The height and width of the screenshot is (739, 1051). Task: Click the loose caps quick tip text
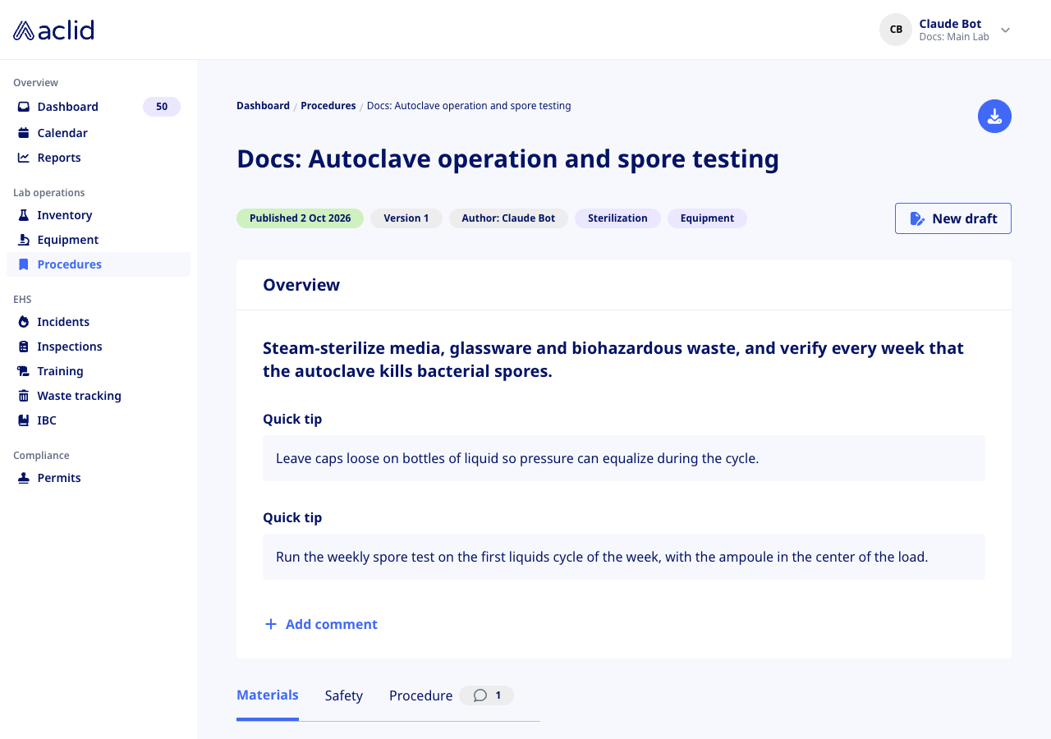(x=517, y=458)
